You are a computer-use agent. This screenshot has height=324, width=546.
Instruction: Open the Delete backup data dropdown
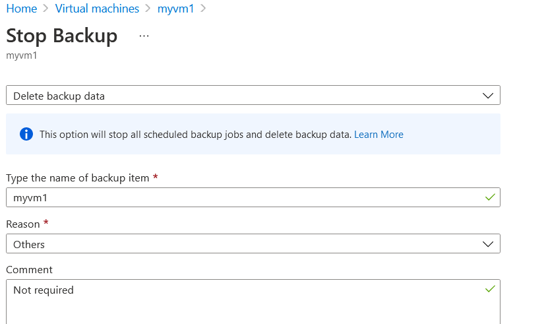(x=253, y=95)
